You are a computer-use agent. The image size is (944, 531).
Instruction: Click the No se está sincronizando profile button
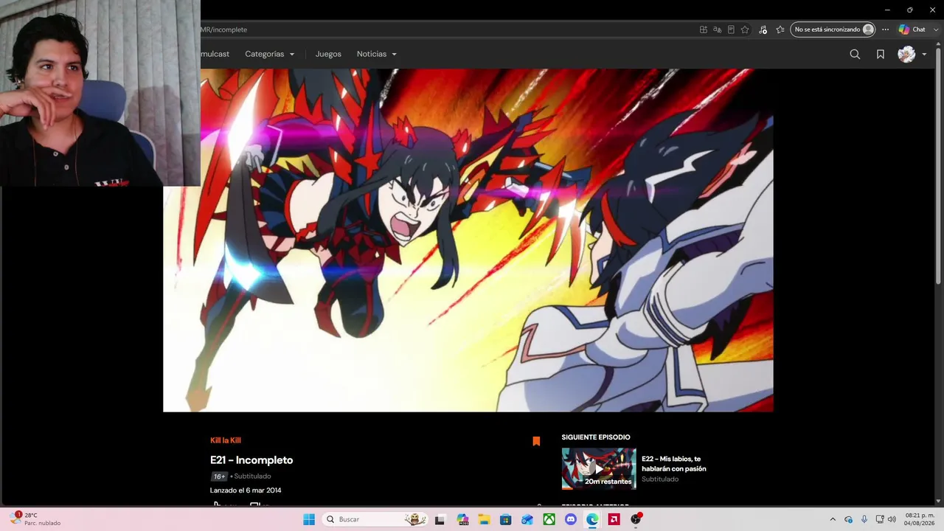[833, 29]
